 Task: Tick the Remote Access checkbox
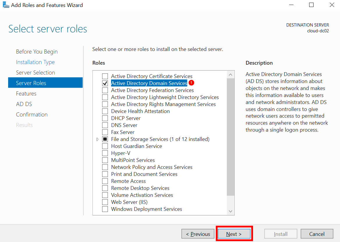pos(105,181)
